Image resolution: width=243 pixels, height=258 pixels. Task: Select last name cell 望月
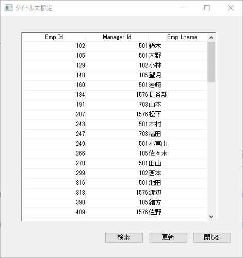(178, 75)
